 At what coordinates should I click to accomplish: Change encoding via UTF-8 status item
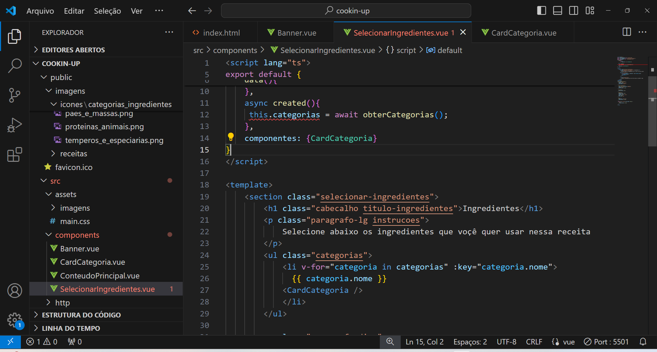(x=506, y=342)
